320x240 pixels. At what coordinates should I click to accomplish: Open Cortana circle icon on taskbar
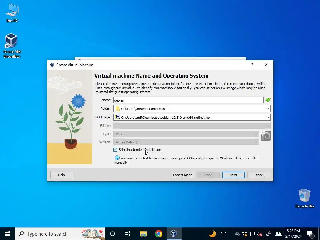[x=112, y=234]
